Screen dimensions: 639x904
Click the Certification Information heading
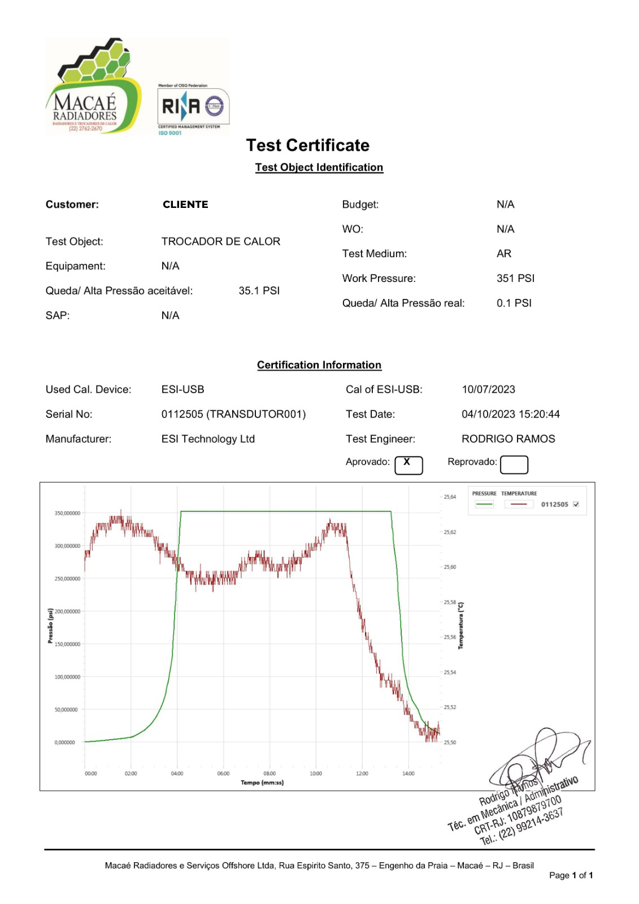click(x=319, y=365)
